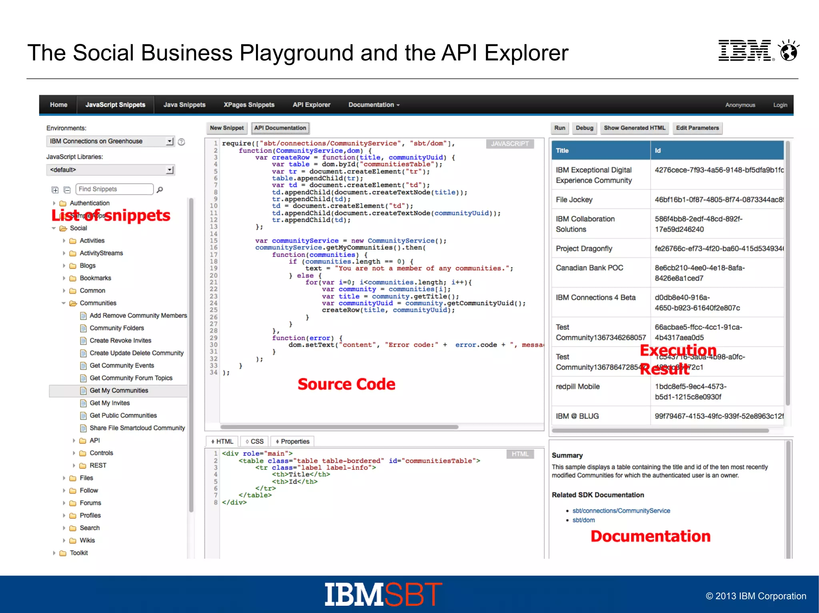Collapse the Social tree node
The image size is (819, 613).
click(x=54, y=228)
